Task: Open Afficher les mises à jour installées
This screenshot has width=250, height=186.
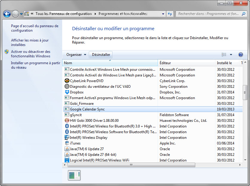Action: 30,42
